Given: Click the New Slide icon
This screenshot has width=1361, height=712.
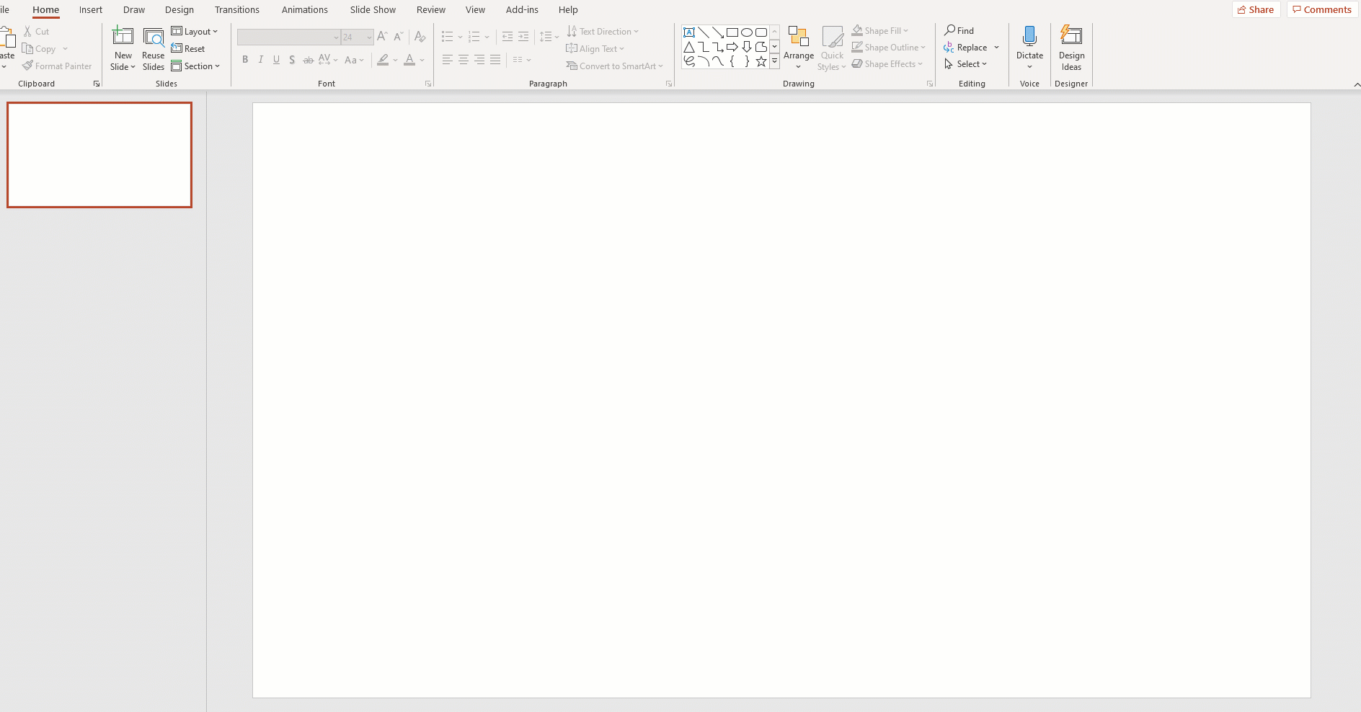Looking at the screenshot, I should (x=123, y=37).
